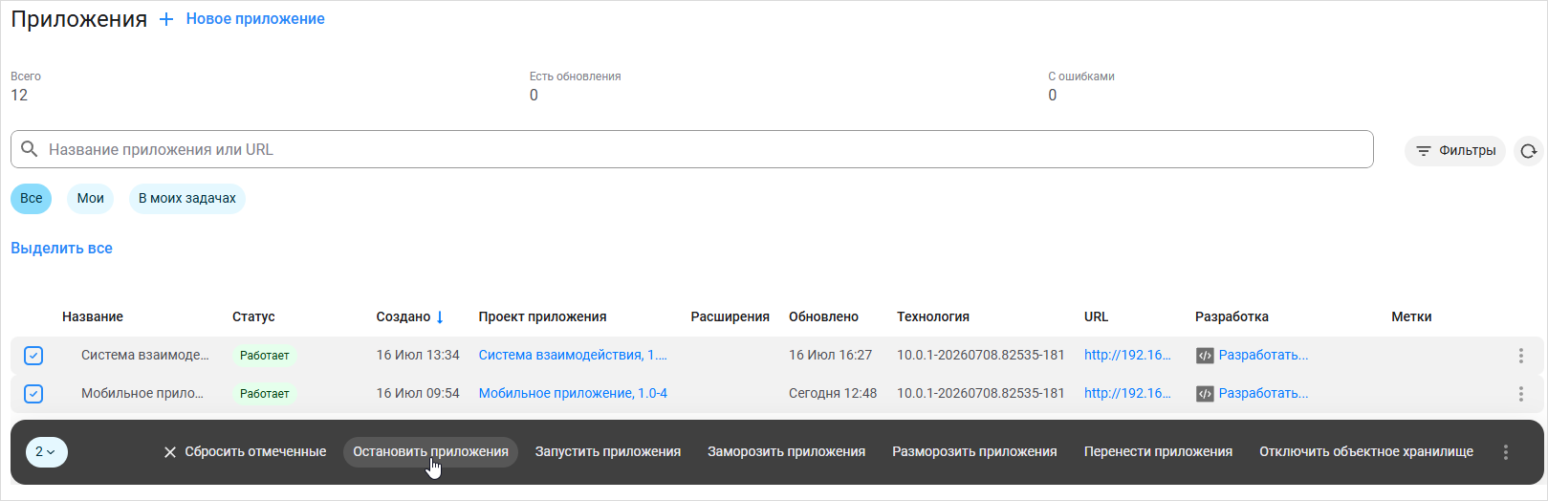This screenshot has width=1548, height=501.
Task: Focus the application name or URL search field
Action: tap(692, 149)
